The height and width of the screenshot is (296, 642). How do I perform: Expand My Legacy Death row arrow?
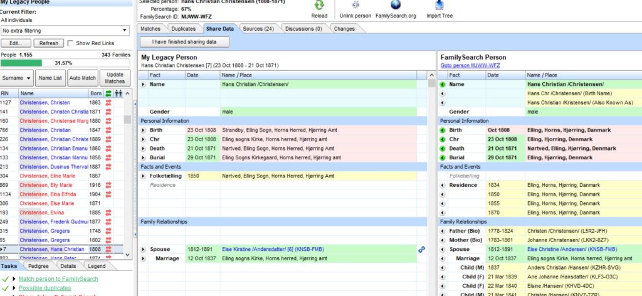[144, 149]
